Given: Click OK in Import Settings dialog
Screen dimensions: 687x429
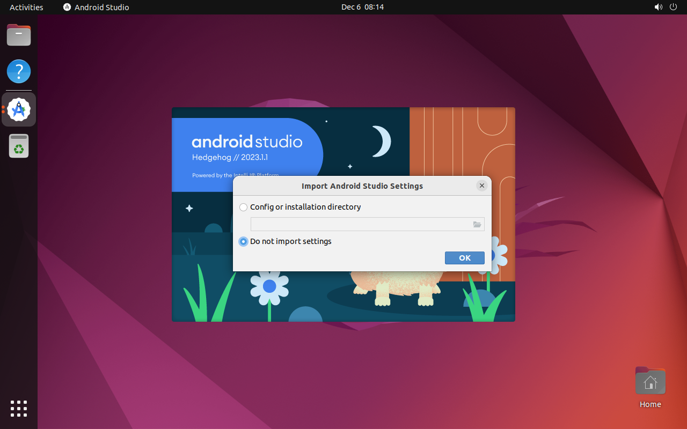Looking at the screenshot, I should (x=465, y=258).
